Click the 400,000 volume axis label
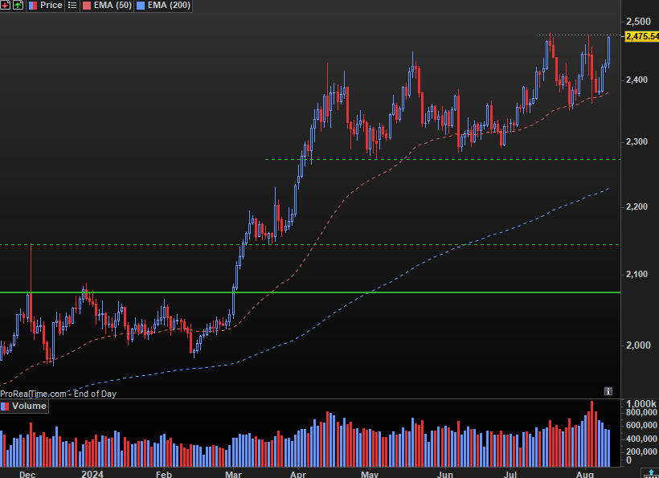Image resolution: width=659 pixels, height=478 pixels. tap(642, 439)
